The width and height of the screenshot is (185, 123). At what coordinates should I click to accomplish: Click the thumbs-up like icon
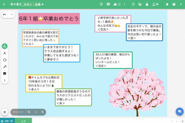115,5
